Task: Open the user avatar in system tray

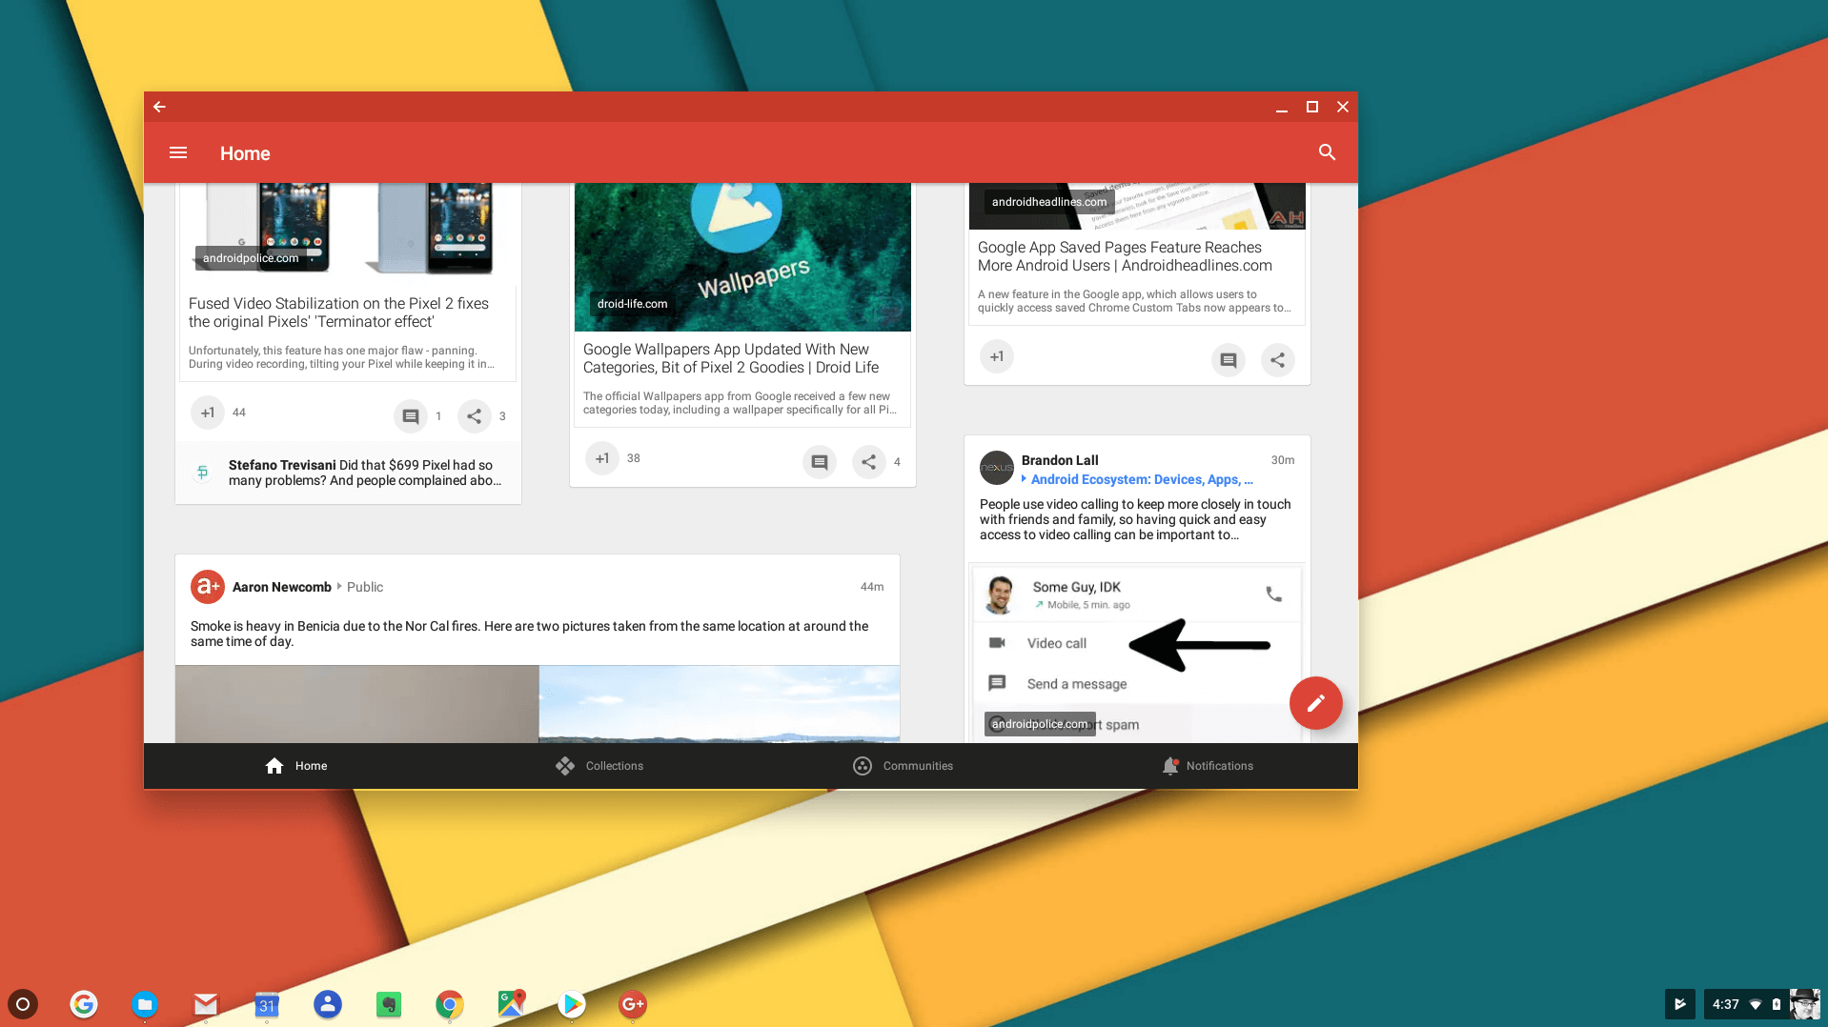Action: pos(1804,1004)
